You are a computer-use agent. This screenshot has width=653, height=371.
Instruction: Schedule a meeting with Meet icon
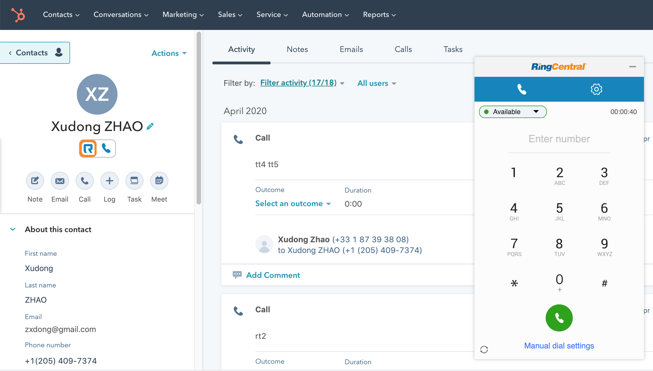point(159,181)
